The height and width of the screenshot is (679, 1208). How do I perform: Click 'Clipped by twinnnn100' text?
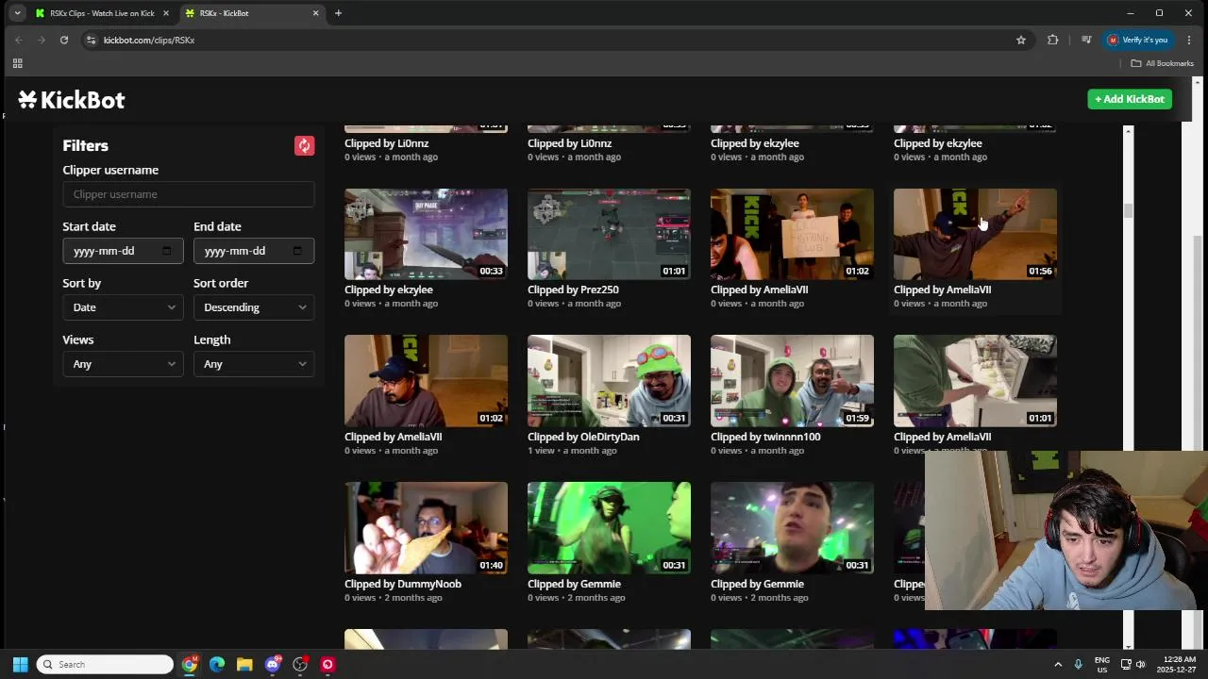tap(765, 437)
